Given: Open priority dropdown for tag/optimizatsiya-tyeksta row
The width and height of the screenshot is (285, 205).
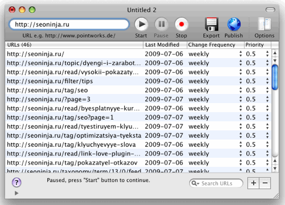Looking at the screenshot, I should tap(267, 136).
